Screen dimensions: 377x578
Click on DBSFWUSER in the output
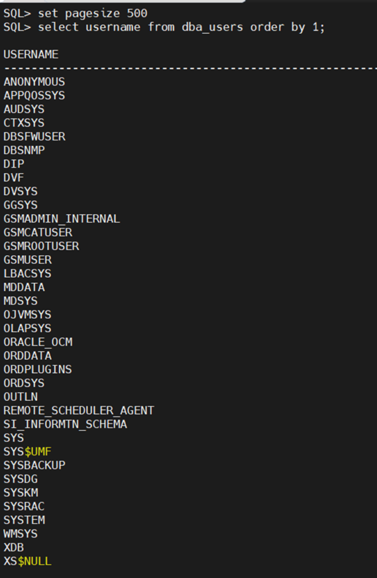[x=34, y=137]
